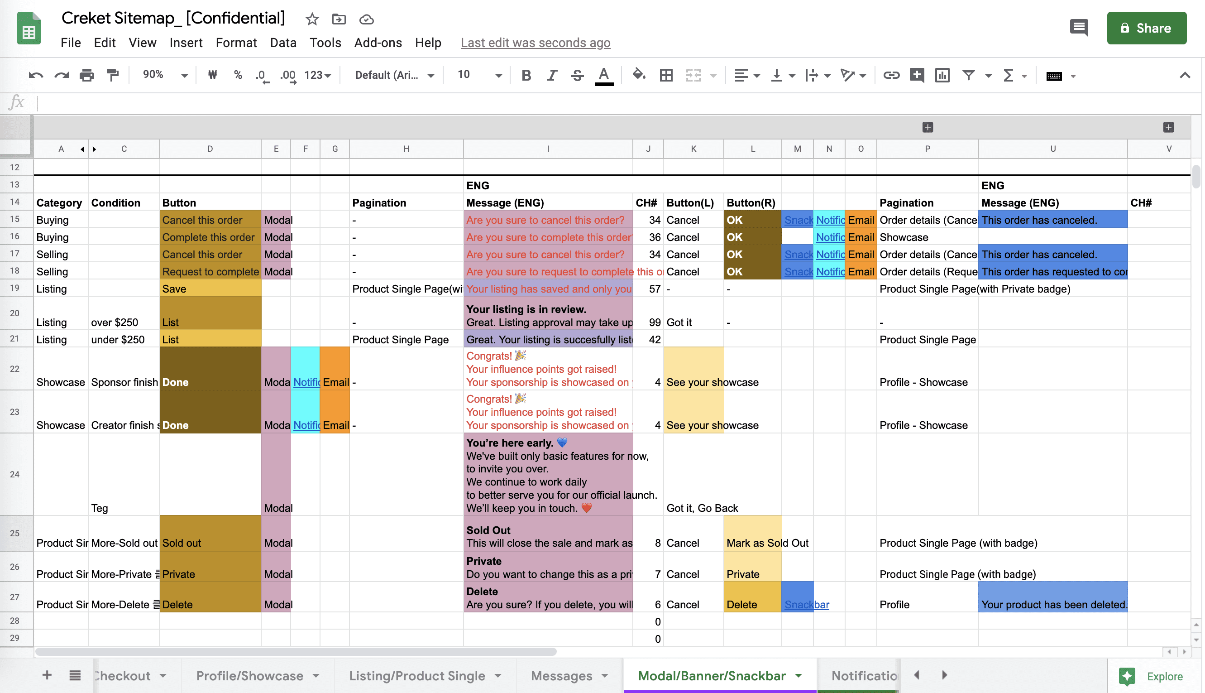This screenshot has height=693, width=1205.
Task: Increase decimal places
Action: (288, 75)
